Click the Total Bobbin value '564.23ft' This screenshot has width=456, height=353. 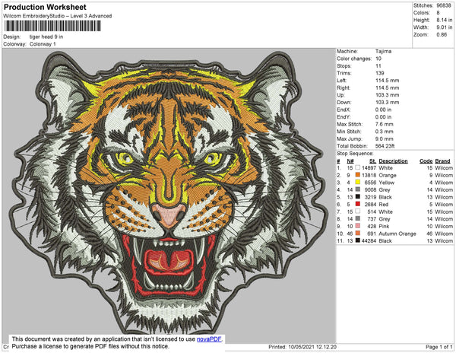tap(385, 146)
